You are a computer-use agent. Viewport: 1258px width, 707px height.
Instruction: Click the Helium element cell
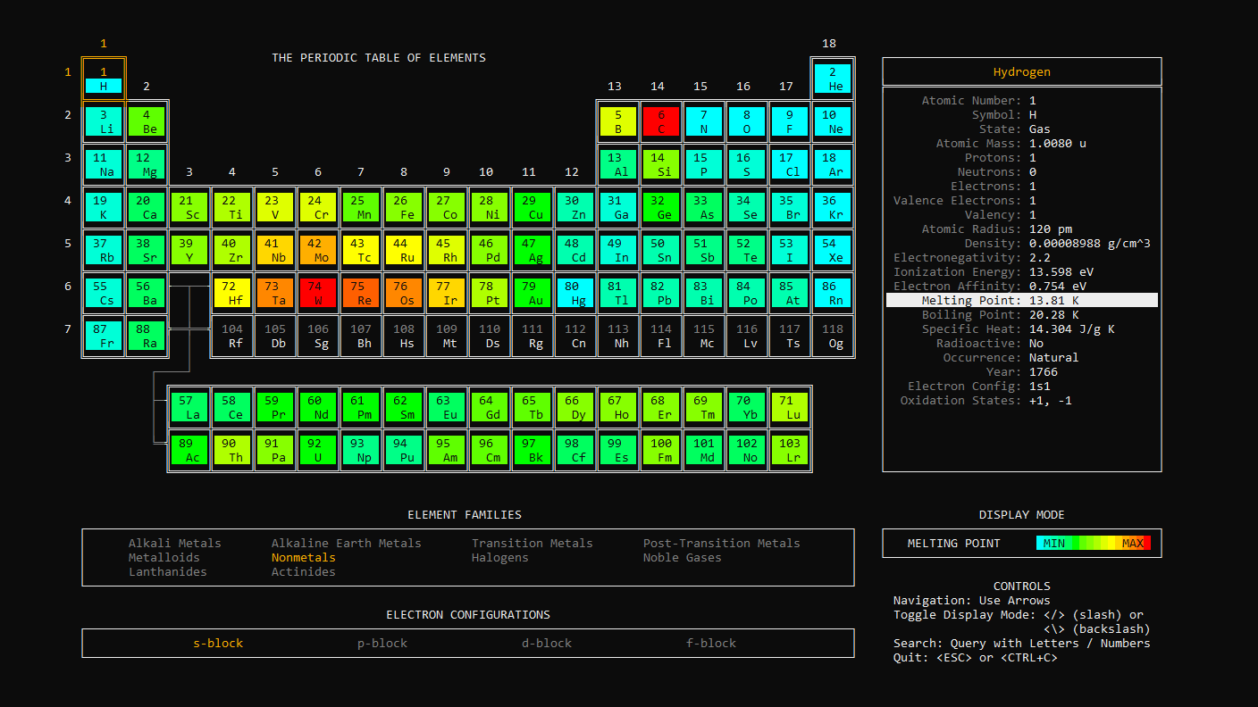833,79
